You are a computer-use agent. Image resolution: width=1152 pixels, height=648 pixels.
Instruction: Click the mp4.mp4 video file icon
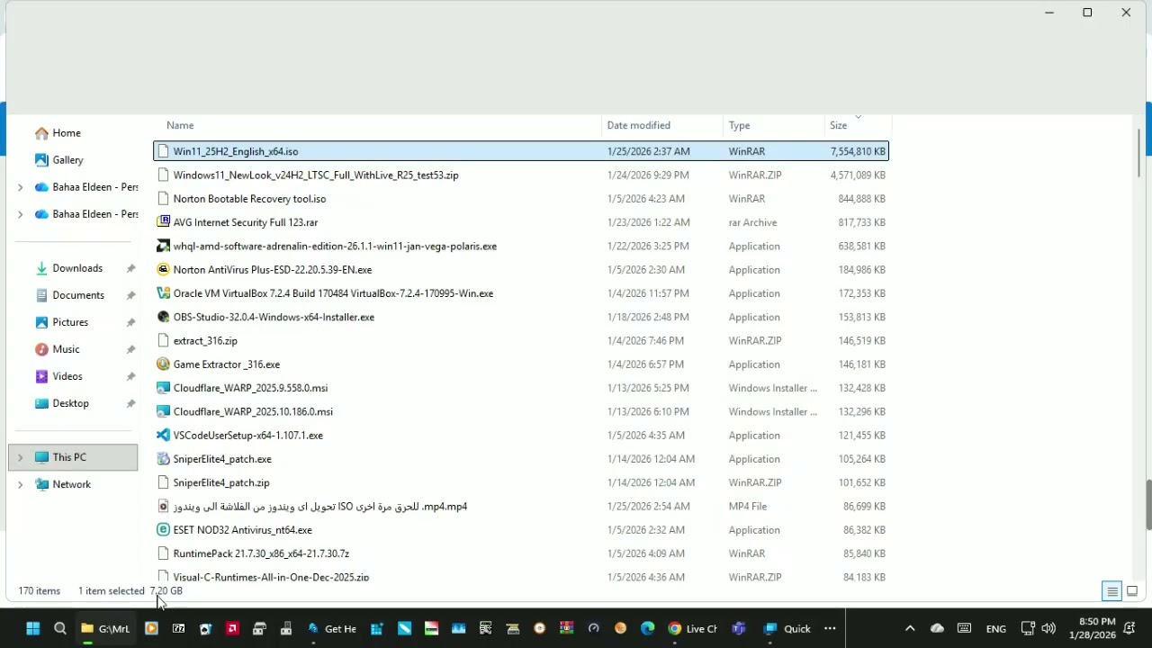(x=163, y=507)
